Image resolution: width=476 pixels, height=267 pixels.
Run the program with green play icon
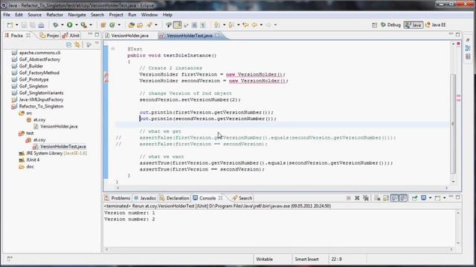[x=70, y=24]
